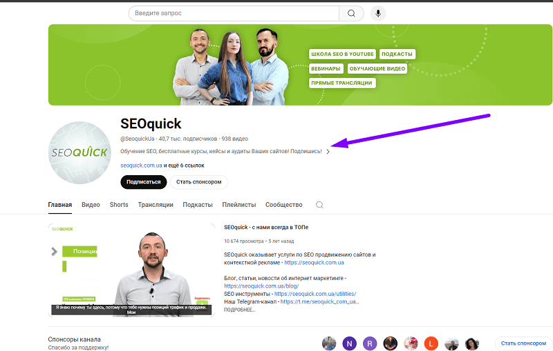Click '10 674 просмотра' text
This screenshot has width=553, height=351.
click(x=244, y=241)
